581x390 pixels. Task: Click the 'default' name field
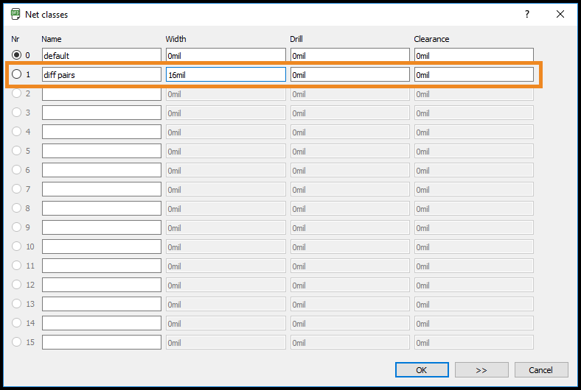[x=101, y=55]
